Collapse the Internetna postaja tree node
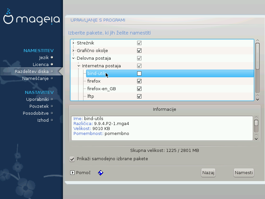Screen dimensions: 265x199 pyautogui.click(x=79, y=66)
